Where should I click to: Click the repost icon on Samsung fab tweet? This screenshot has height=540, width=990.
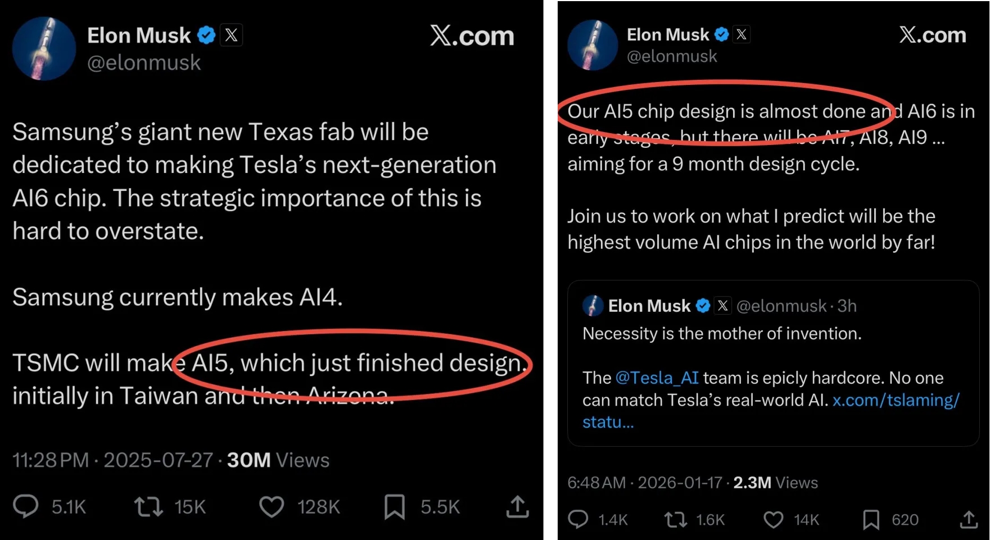[148, 506]
